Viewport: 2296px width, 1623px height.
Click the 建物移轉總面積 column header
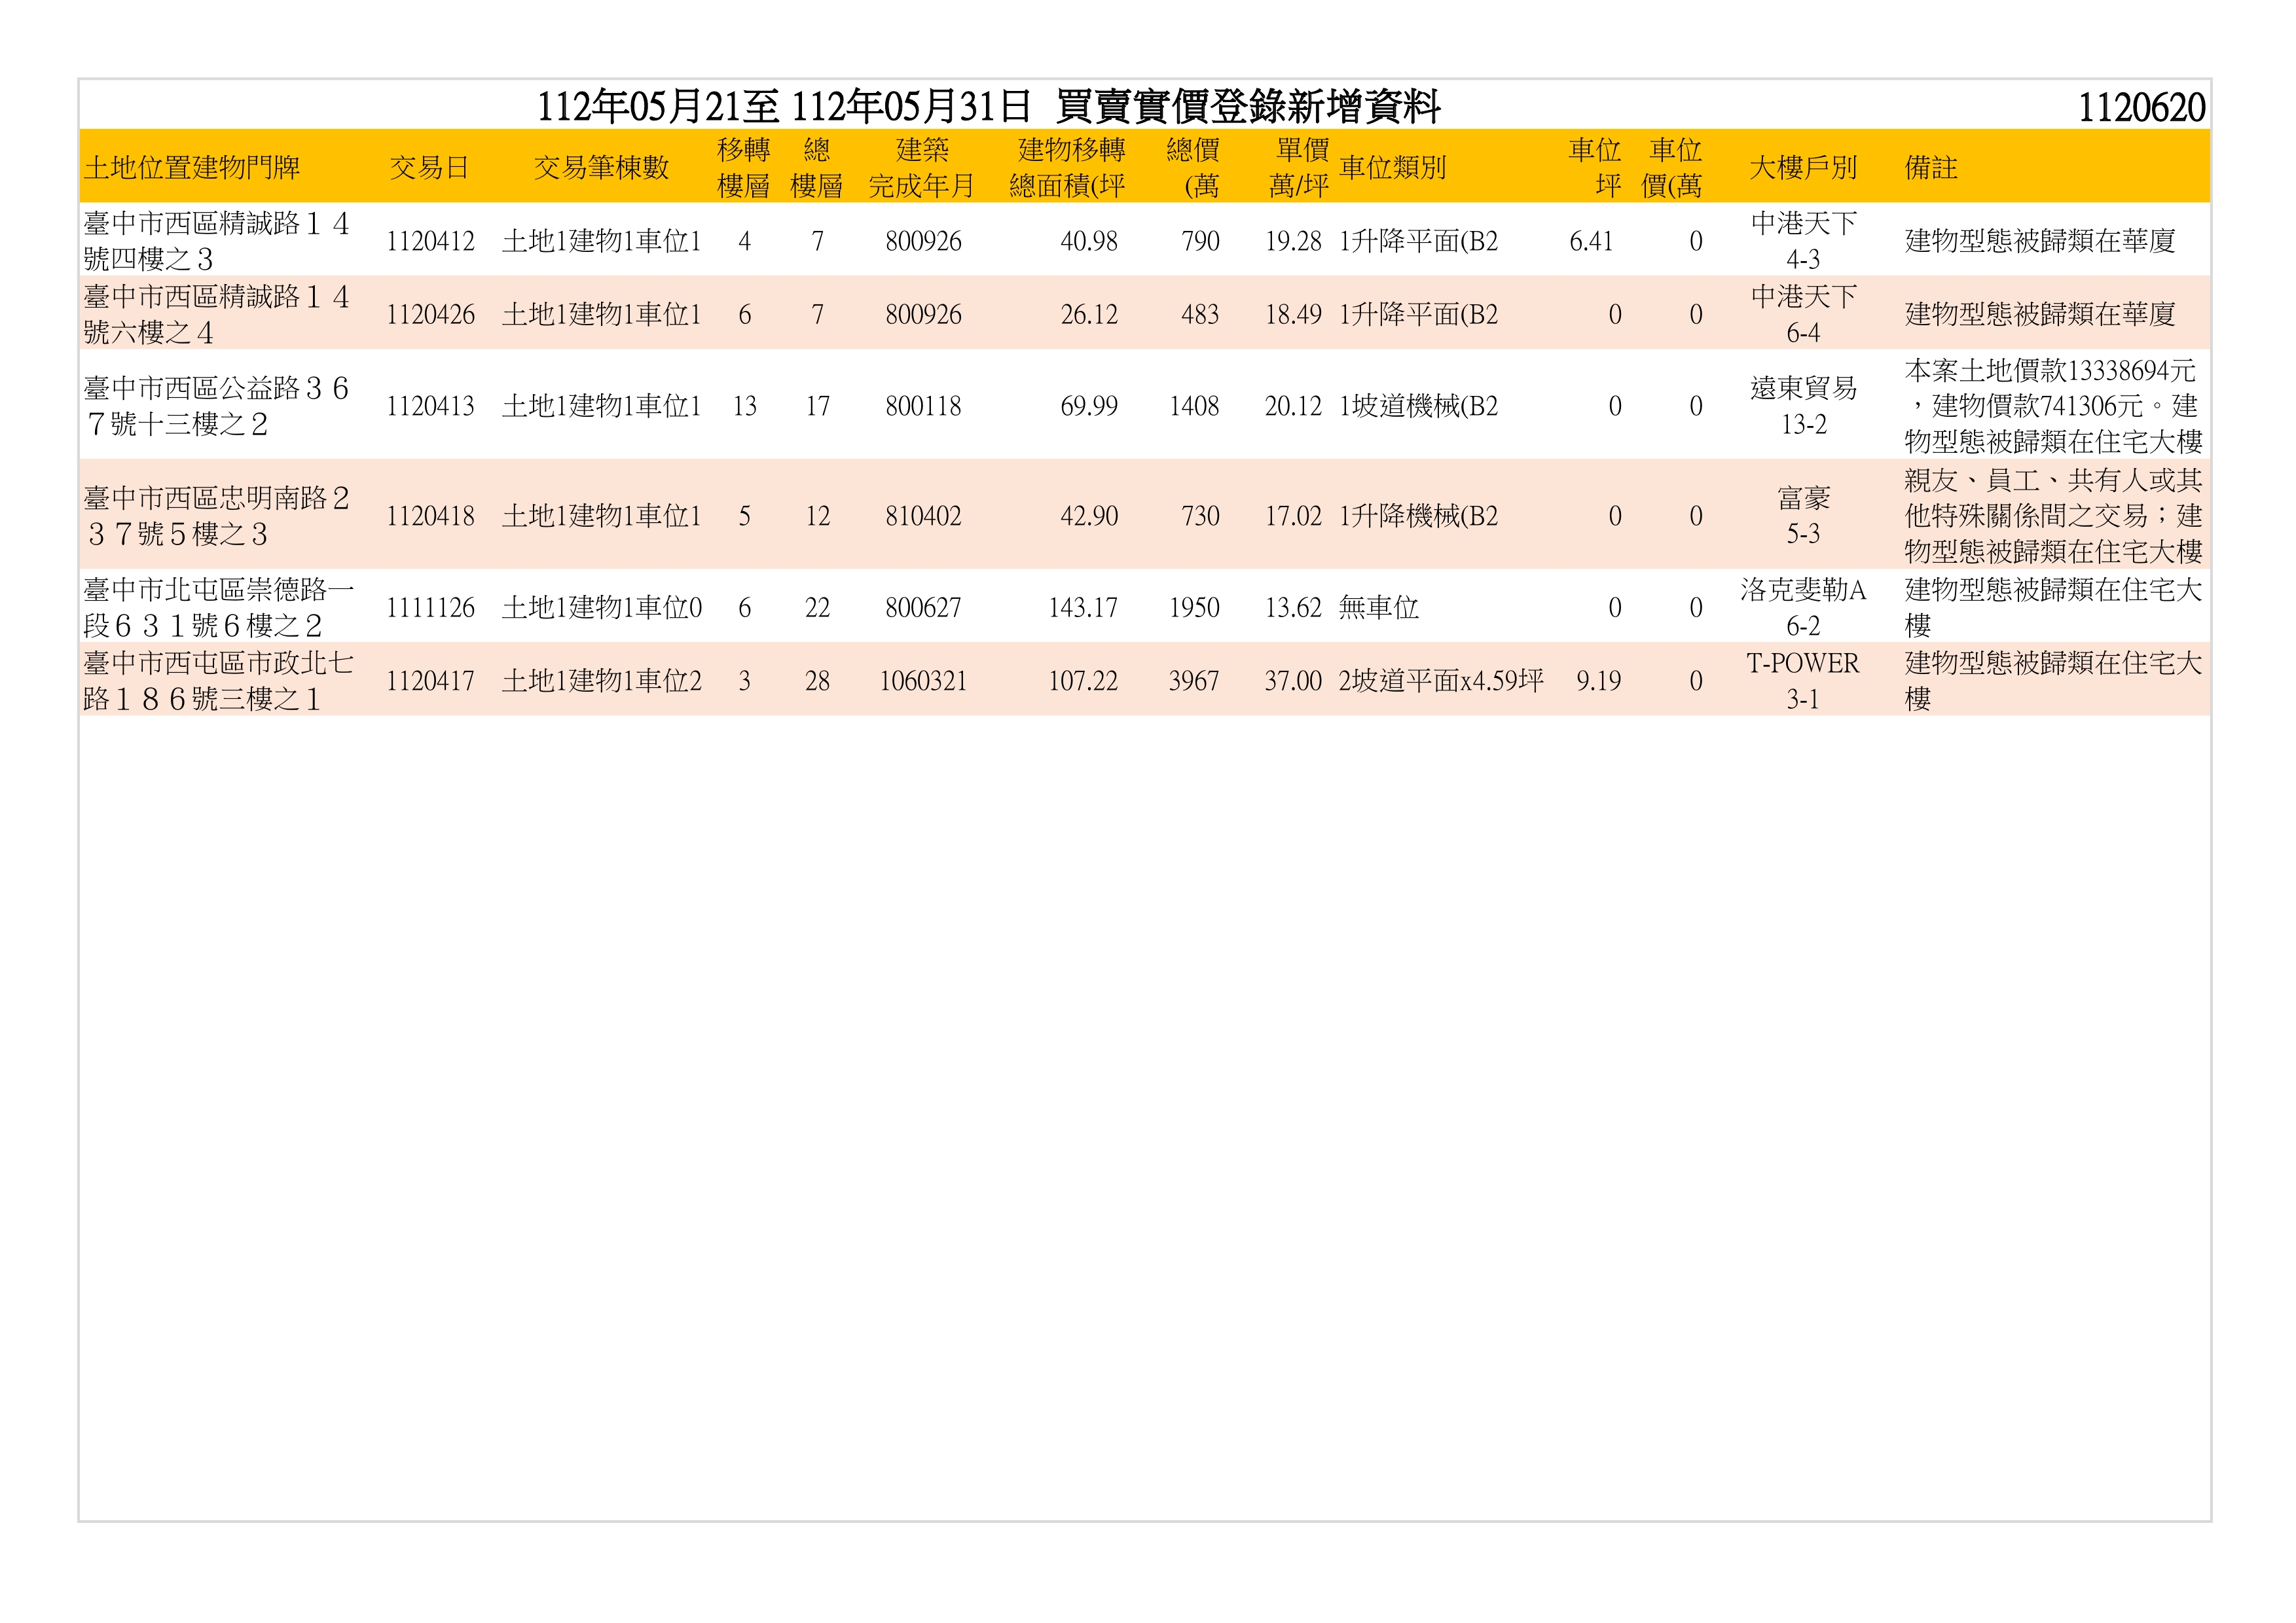[1068, 167]
